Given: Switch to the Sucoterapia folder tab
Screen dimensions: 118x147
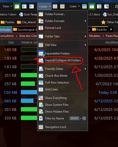Looking at the screenshot, I should click(25, 30).
